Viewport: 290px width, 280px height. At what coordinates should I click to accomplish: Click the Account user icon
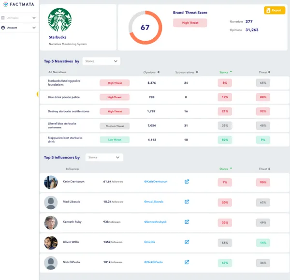point(3,28)
